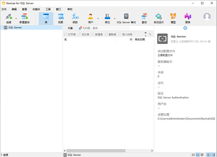Click the 删除表 button
Viewport: 217px width, 157px height.
pyautogui.click(x=111, y=35)
